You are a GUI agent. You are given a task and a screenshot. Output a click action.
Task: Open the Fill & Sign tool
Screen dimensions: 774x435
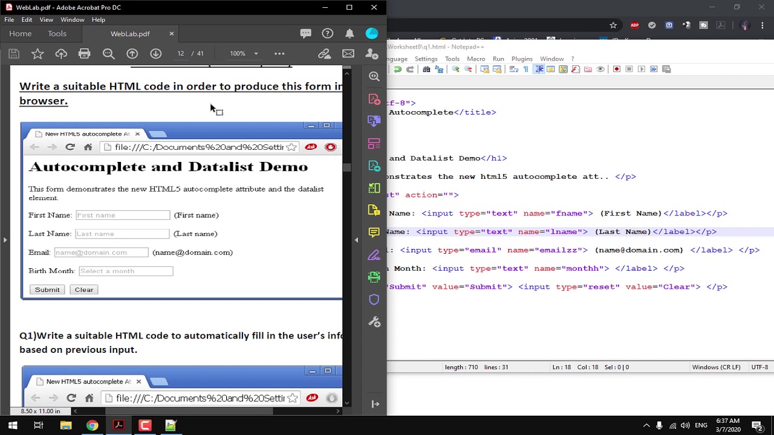(374, 255)
